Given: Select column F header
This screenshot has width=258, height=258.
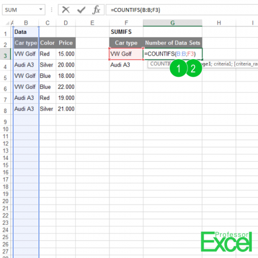Looking at the screenshot, I should 126,23.
